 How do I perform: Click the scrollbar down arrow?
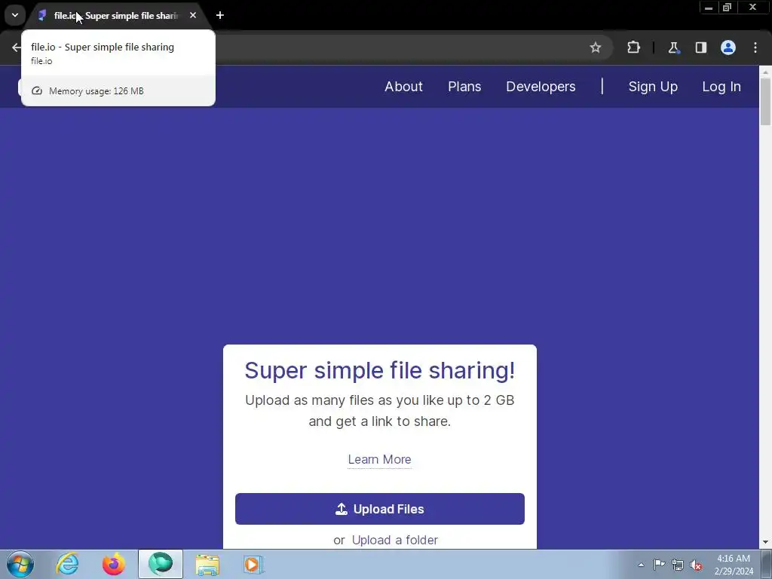tap(765, 543)
